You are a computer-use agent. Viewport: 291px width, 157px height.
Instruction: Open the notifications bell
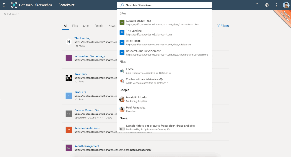[x=257, y=5]
